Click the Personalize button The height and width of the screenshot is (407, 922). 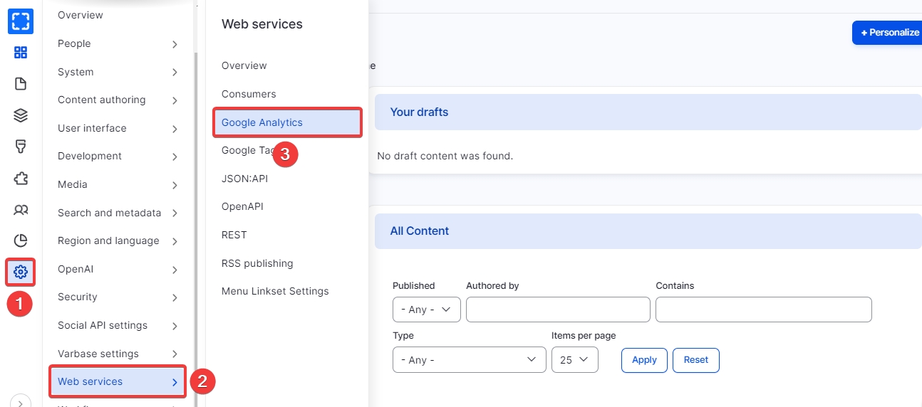[888, 33]
